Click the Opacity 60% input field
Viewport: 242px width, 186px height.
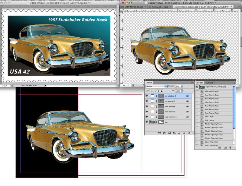click(178, 86)
